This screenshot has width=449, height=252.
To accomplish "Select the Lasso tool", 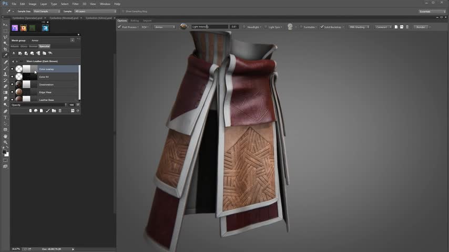I will point(5,37).
